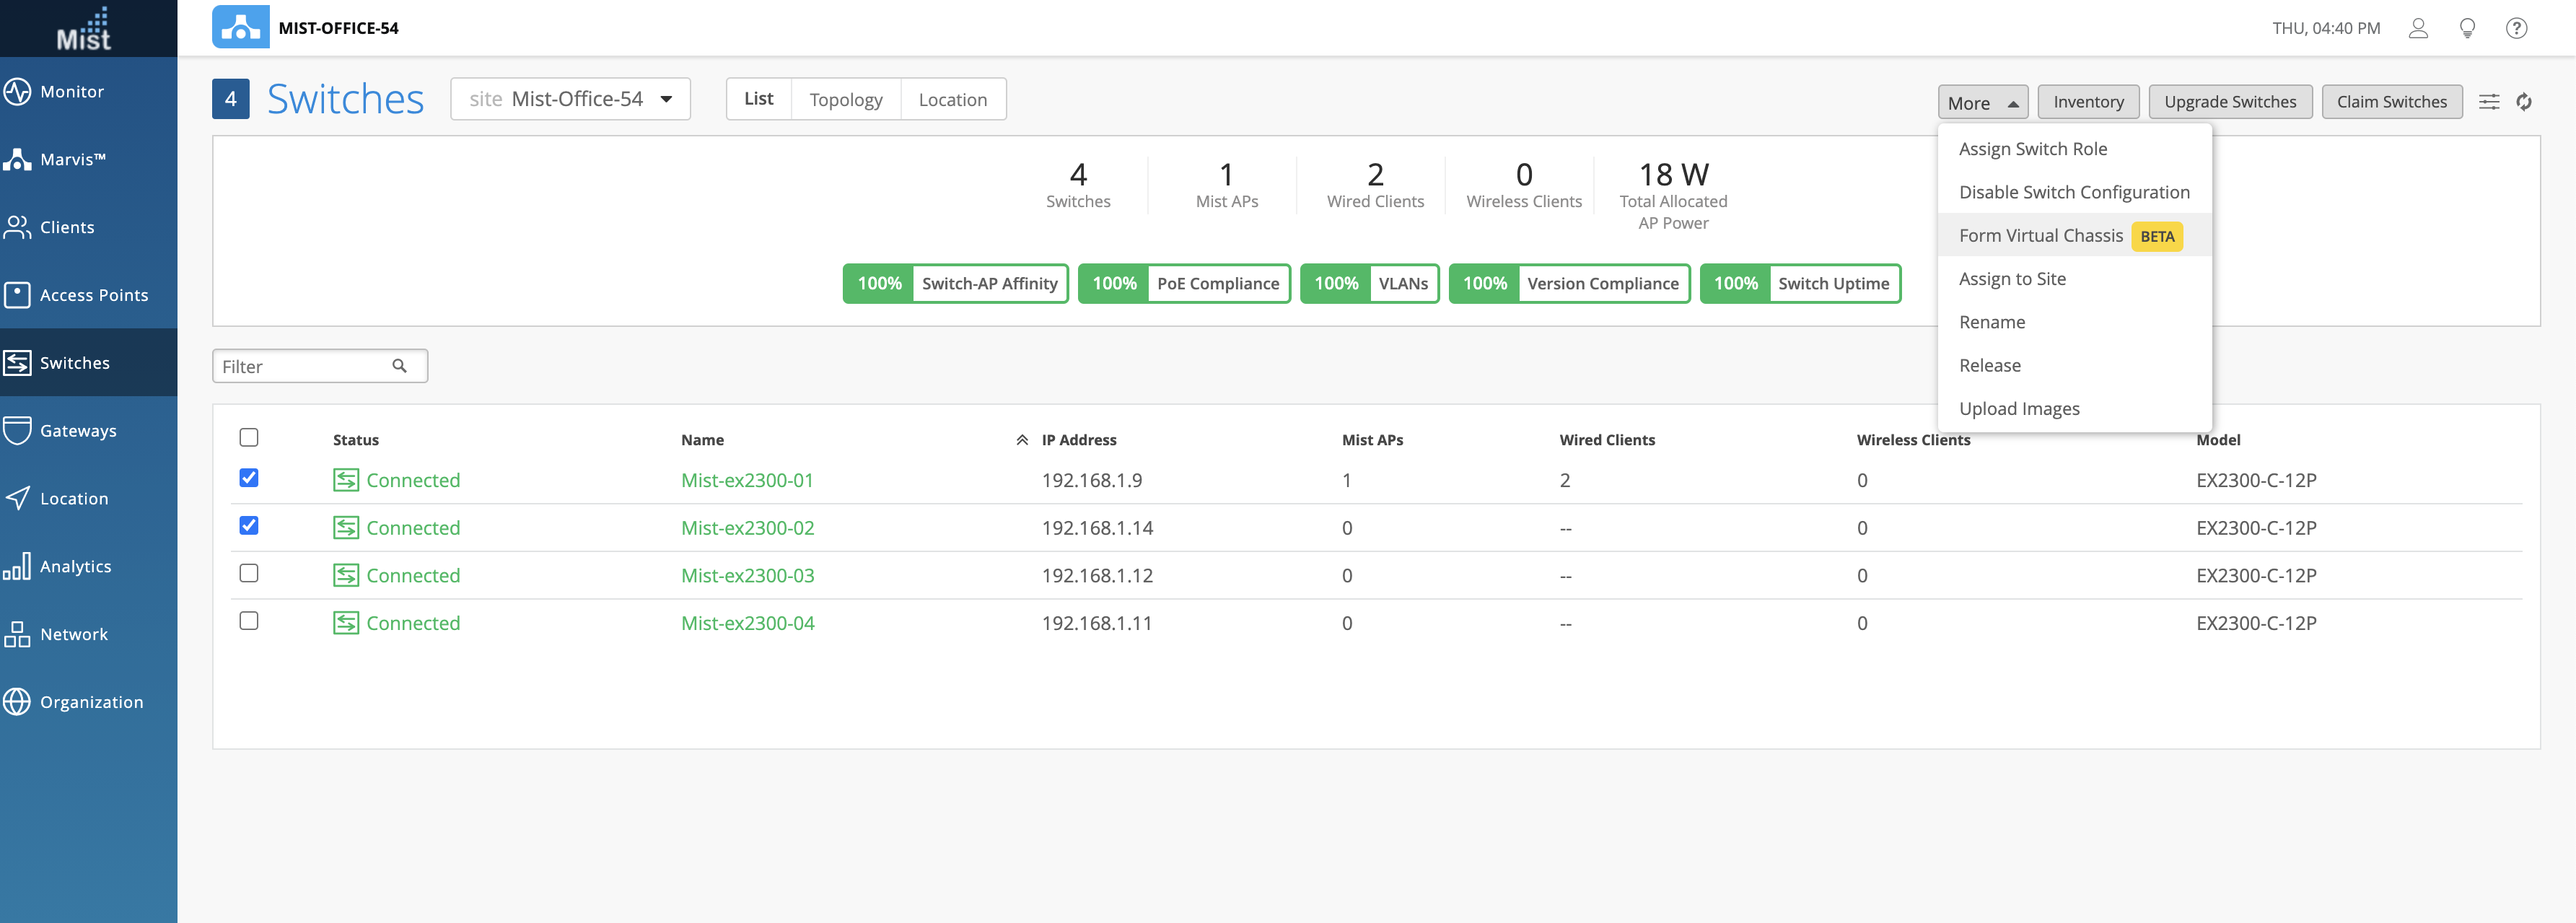Open Marvis in the sidebar
Viewport: 2576px width, 923px height.
click(x=72, y=159)
